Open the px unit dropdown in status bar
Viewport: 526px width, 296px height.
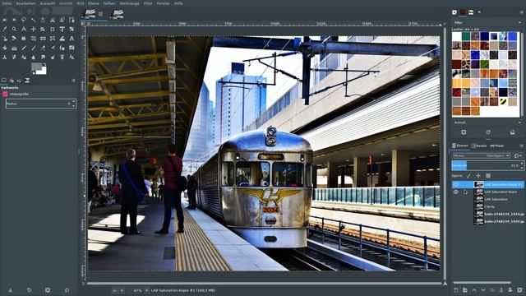118,290
